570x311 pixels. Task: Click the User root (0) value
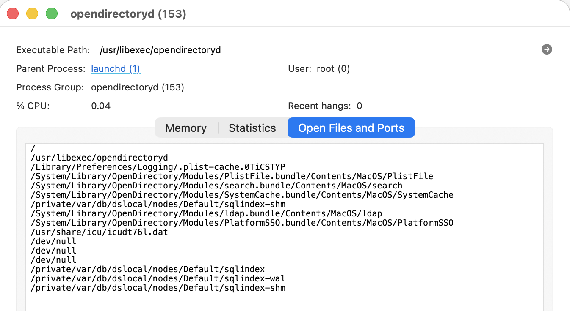[x=333, y=69]
